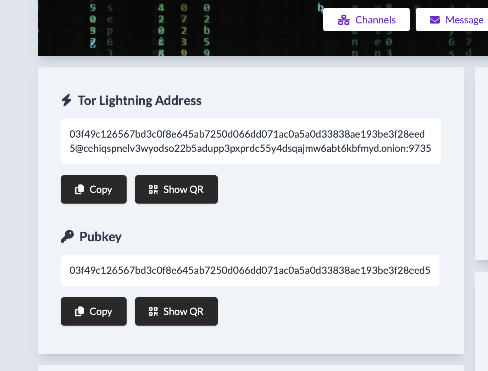This screenshot has height=371, width=488.
Task: Click the network icon on Channels button
Action: pos(343,20)
